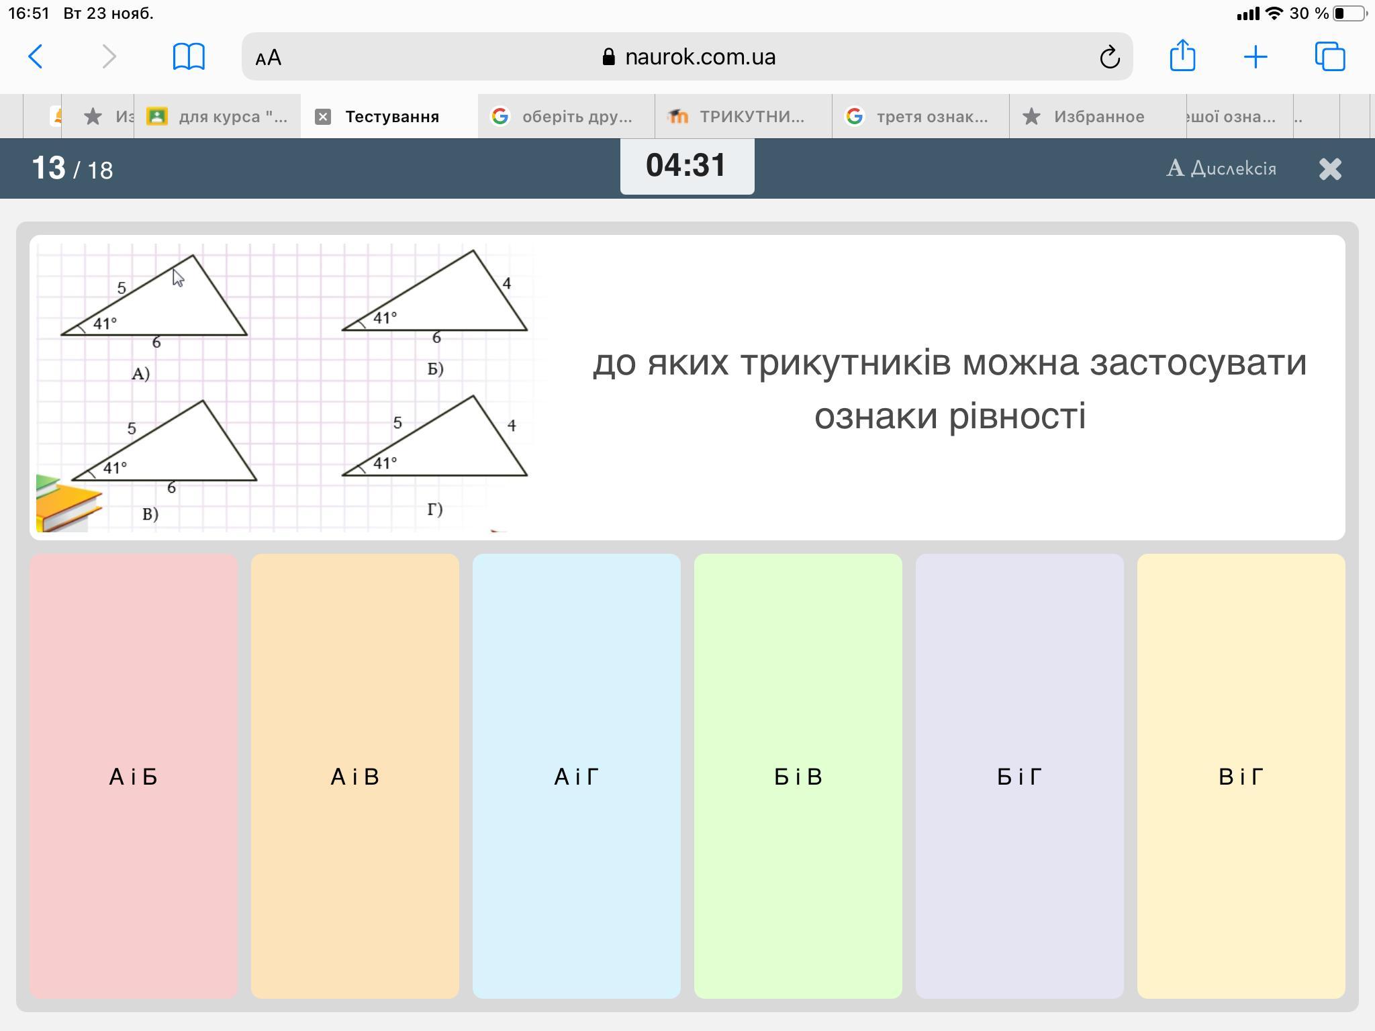Viewport: 1375px width, 1031px height.
Task: Toggle the Дислексія font mode
Action: 1221,168
